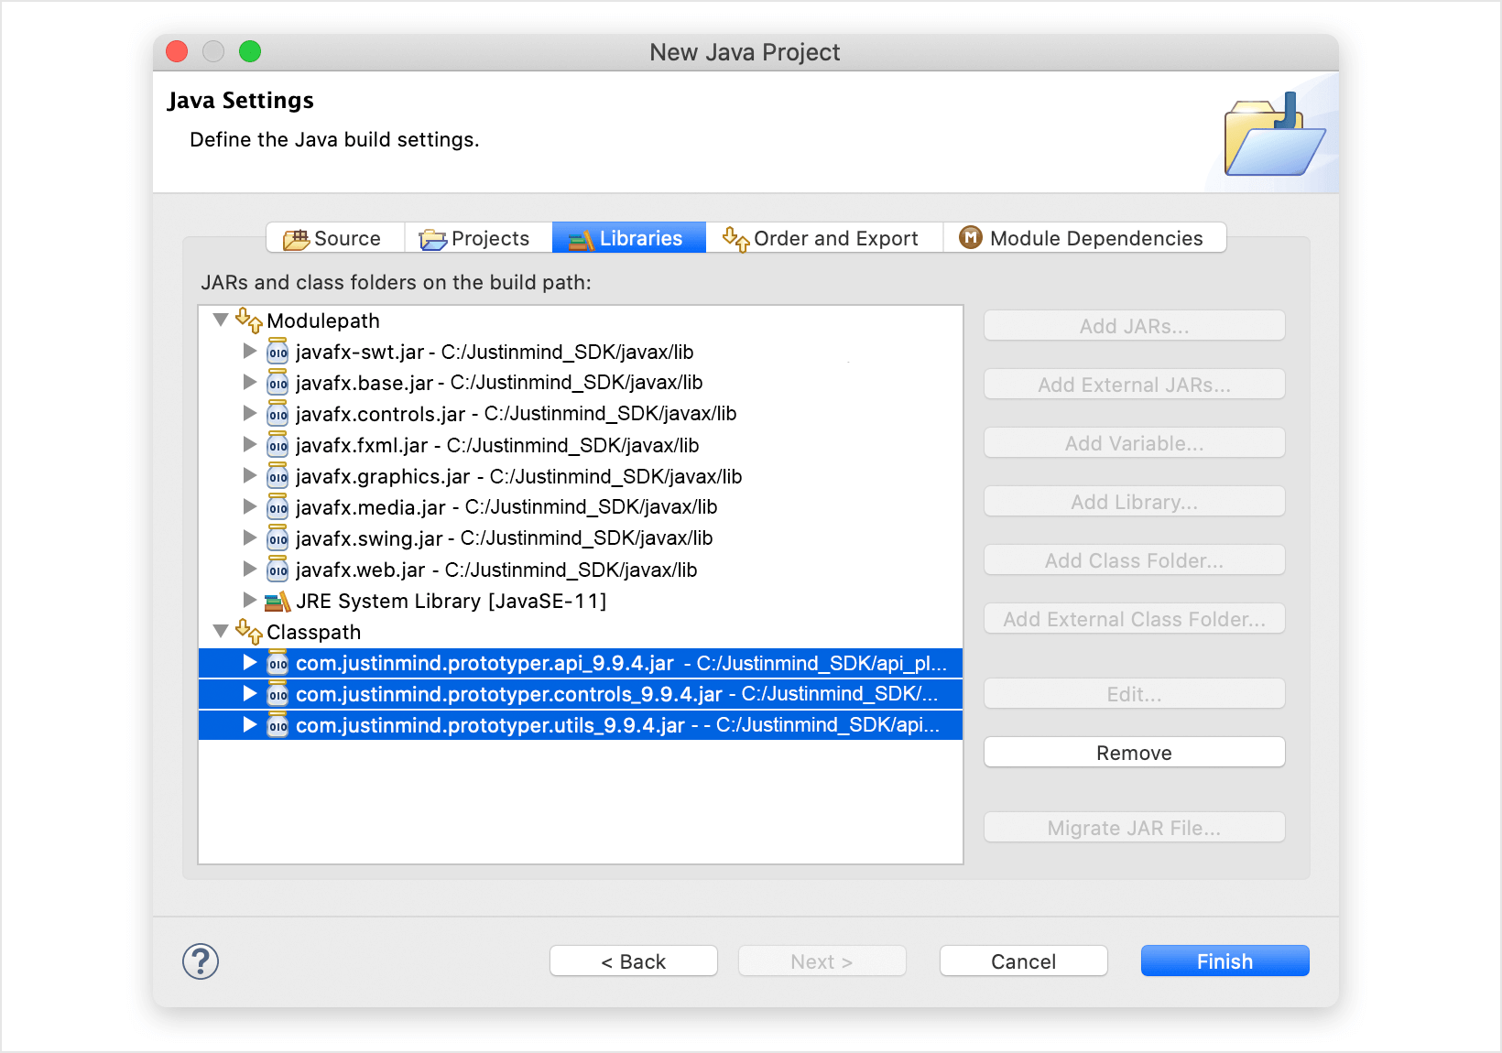Click the jar icon beside javafx.media.jar
The width and height of the screenshot is (1502, 1053).
pyautogui.click(x=278, y=507)
